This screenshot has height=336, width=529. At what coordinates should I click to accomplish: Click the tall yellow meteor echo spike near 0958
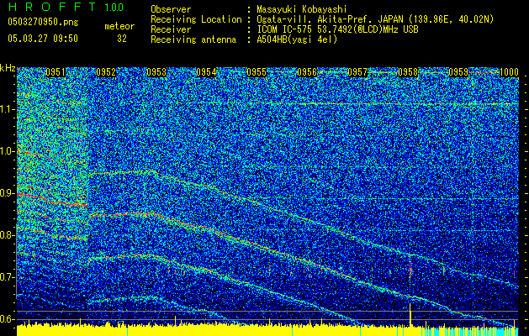click(410, 315)
